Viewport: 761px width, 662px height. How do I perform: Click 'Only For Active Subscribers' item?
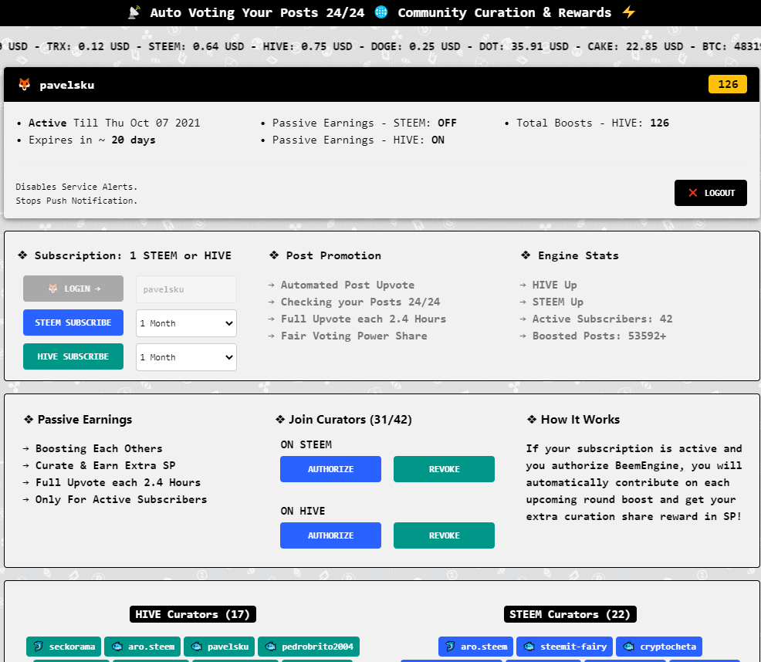(x=121, y=499)
